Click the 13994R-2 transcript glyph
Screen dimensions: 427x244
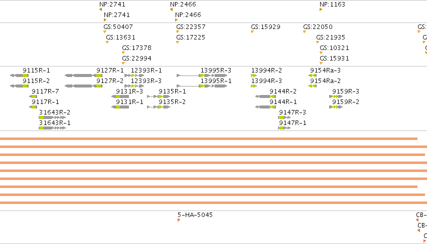click(x=254, y=75)
